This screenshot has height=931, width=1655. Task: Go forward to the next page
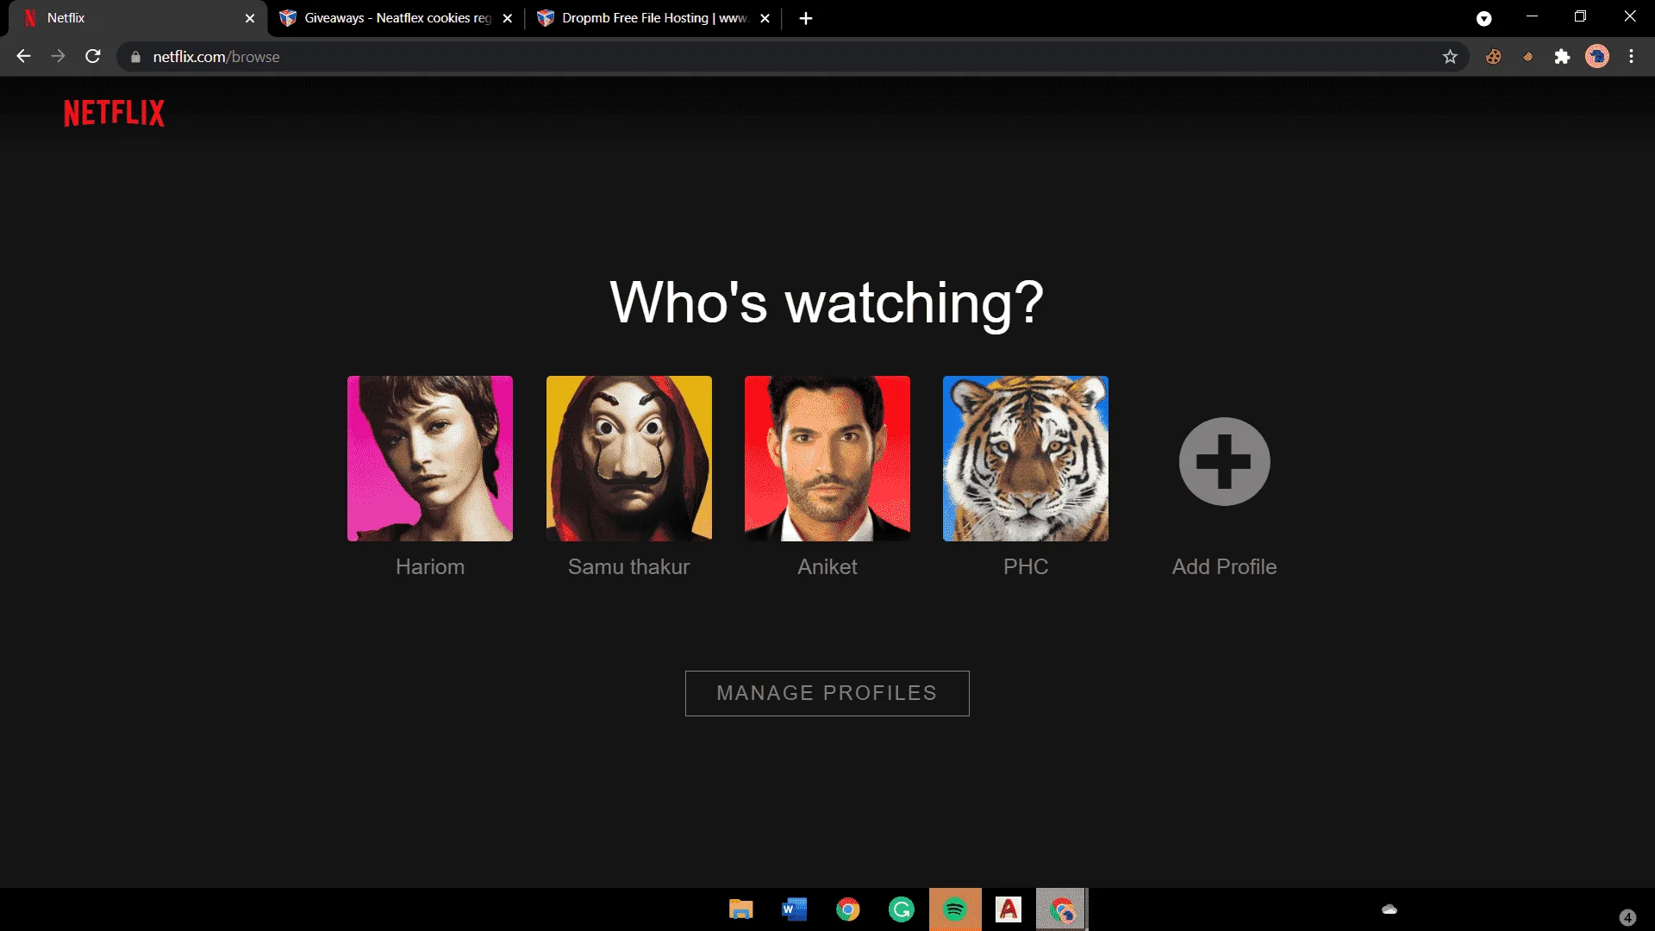tap(58, 57)
